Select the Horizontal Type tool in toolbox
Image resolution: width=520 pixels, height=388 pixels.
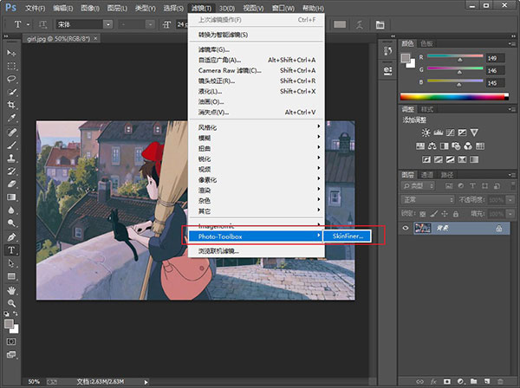(x=11, y=249)
